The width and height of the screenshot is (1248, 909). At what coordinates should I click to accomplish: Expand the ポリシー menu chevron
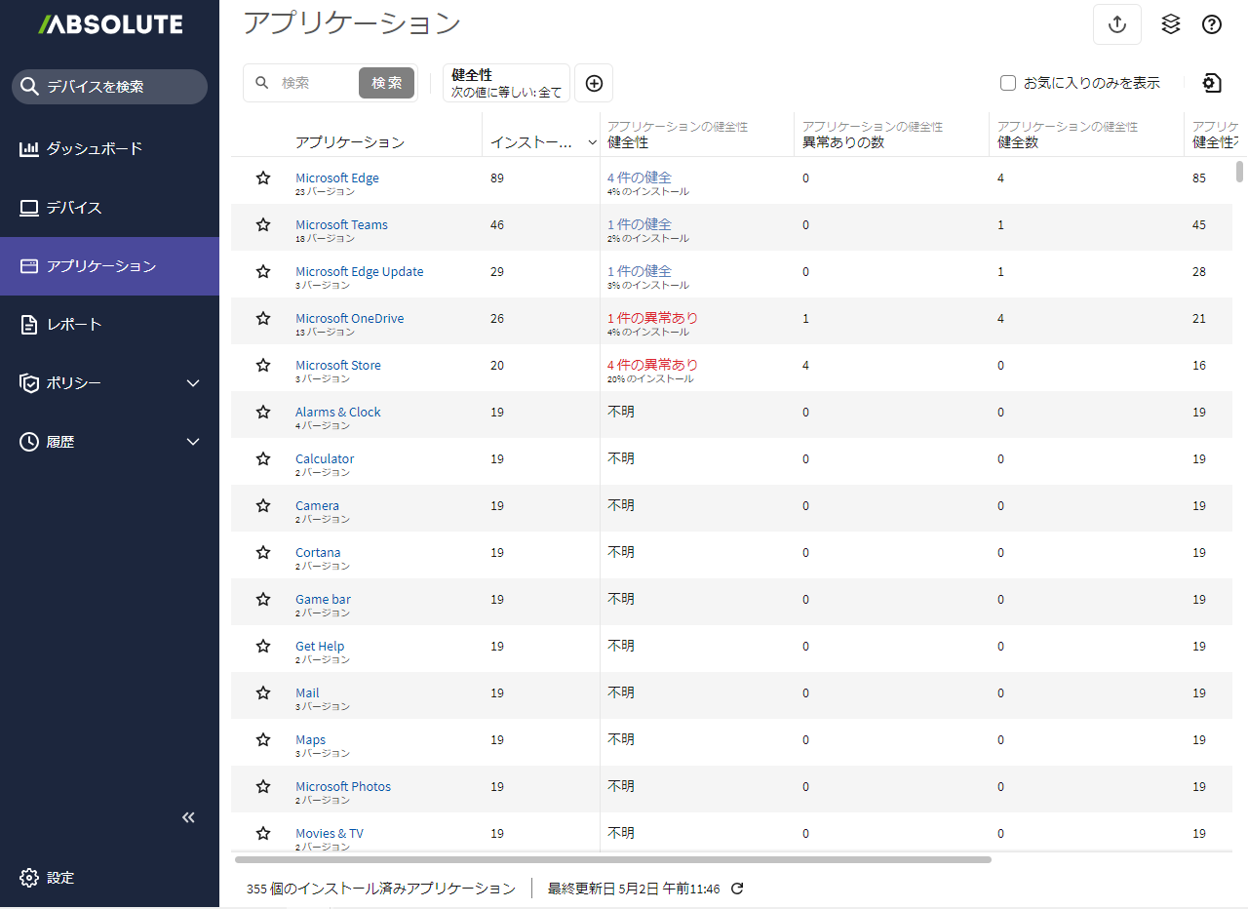pos(193,383)
